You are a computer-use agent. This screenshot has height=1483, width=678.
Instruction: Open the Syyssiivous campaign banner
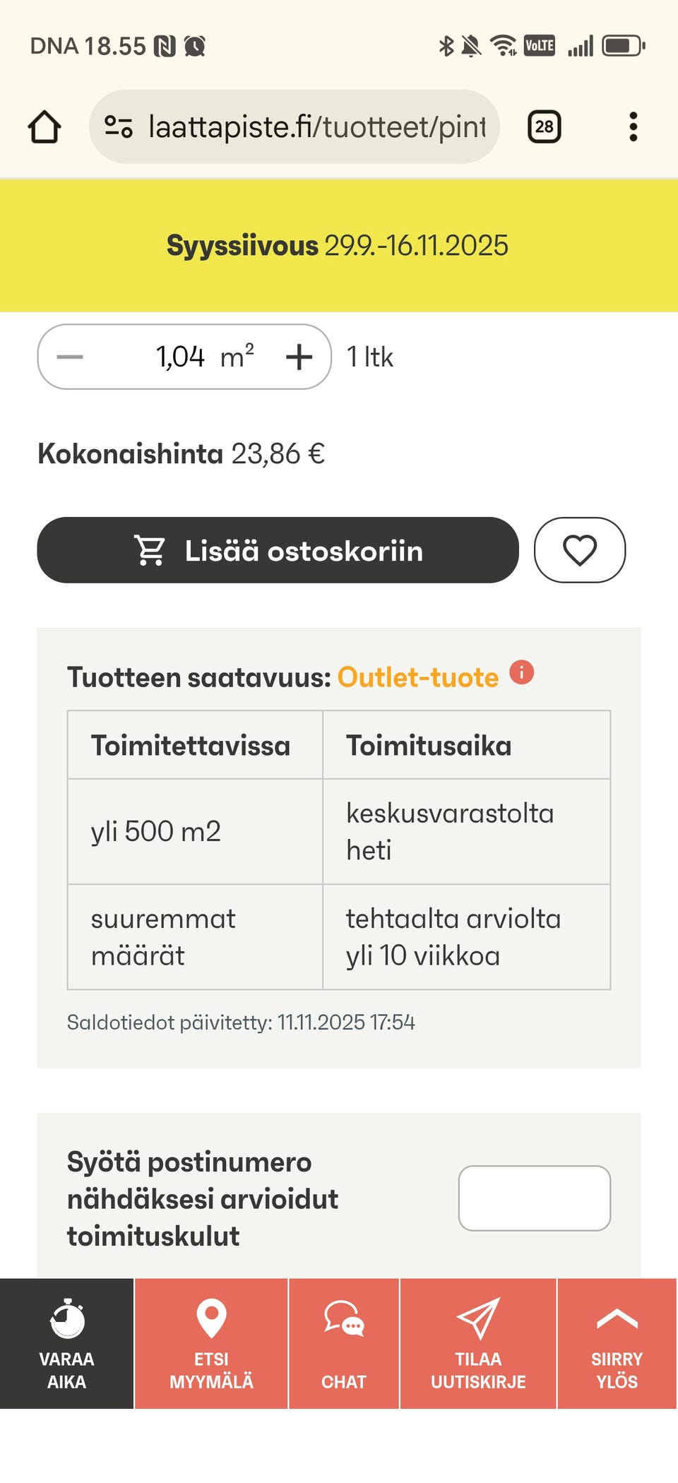click(x=338, y=246)
